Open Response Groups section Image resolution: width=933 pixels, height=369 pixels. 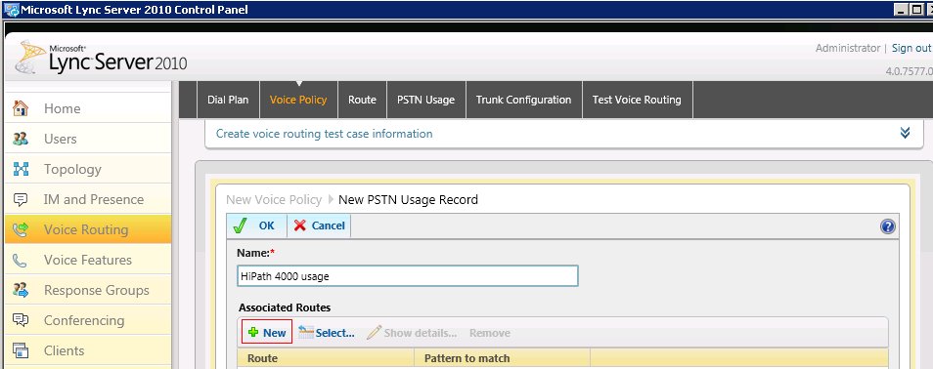click(97, 291)
